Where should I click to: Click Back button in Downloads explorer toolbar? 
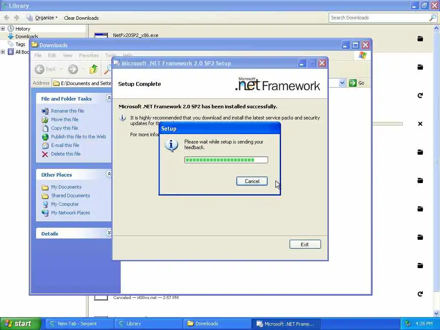pyautogui.click(x=46, y=69)
